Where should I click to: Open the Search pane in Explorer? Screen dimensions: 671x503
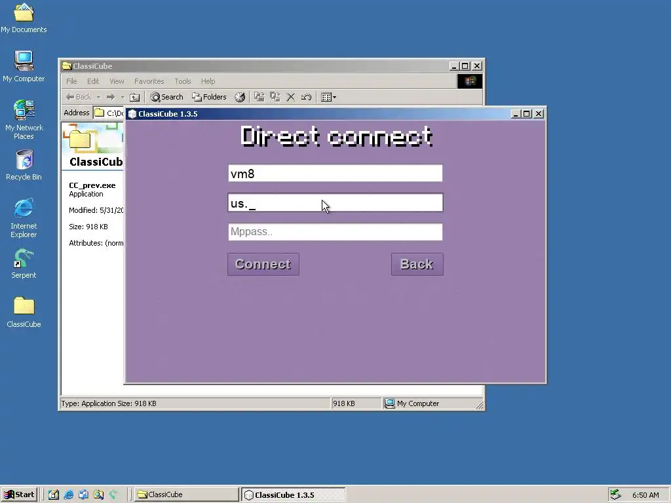166,97
